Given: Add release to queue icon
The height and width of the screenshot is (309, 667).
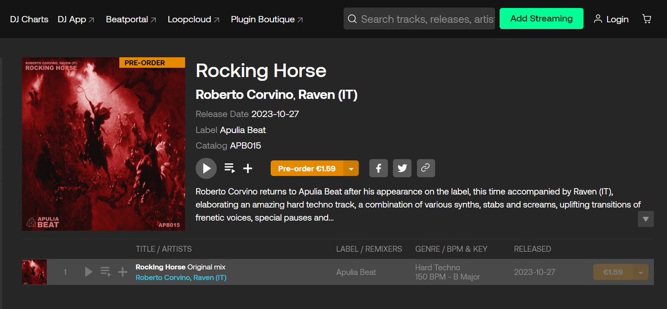Looking at the screenshot, I should tap(230, 168).
